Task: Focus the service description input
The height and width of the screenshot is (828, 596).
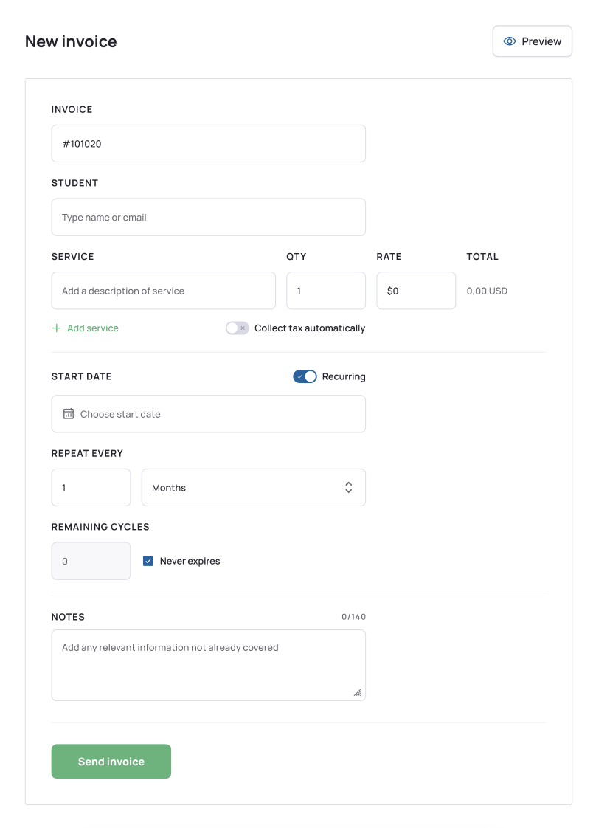Action: [163, 291]
